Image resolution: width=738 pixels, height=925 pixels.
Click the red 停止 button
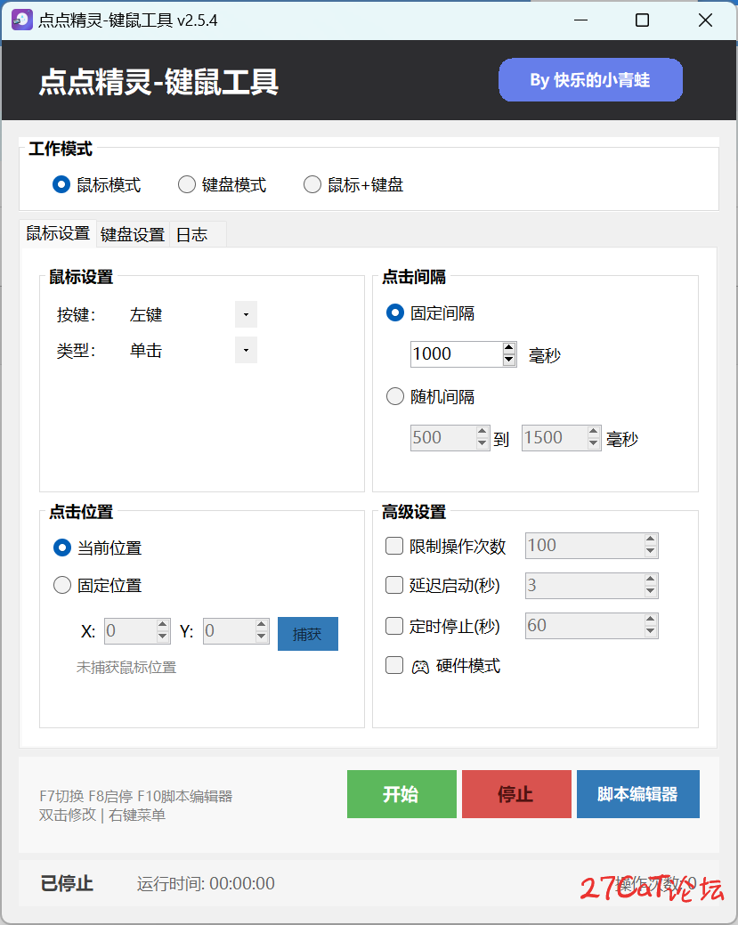[516, 794]
